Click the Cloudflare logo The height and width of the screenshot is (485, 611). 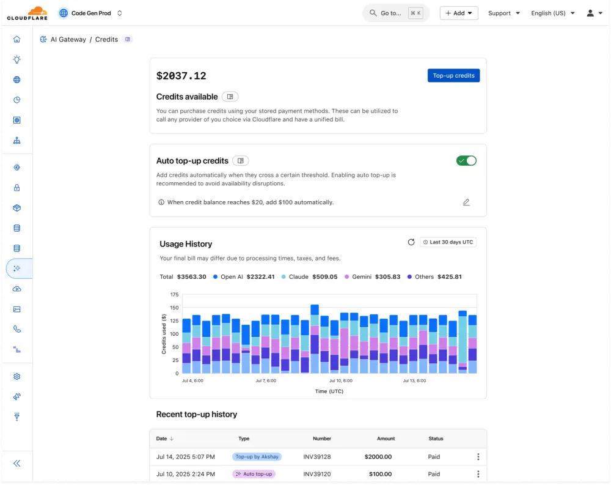(27, 12)
